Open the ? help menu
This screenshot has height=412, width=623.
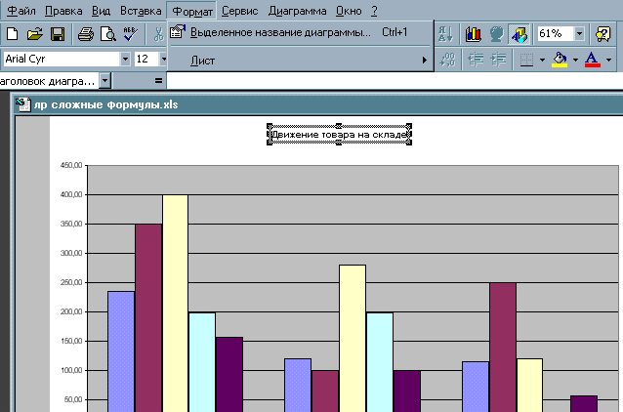[374, 11]
